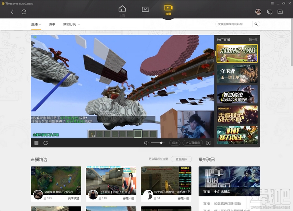The height and width of the screenshot is (211, 293).
Task: Adjust the volume slider
Action: (157, 143)
